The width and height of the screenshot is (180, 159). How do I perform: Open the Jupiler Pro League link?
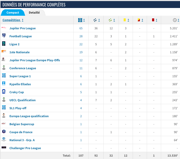point(22,28)
